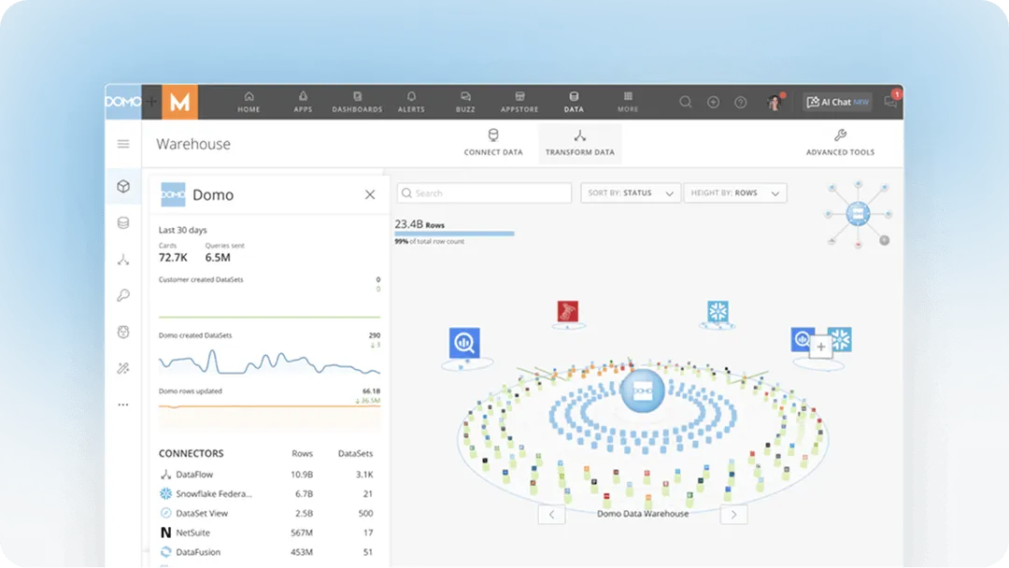Click the plus icon beside Domo logo
This screenshot has width=1009, height=568.
[x=151, y=102]
